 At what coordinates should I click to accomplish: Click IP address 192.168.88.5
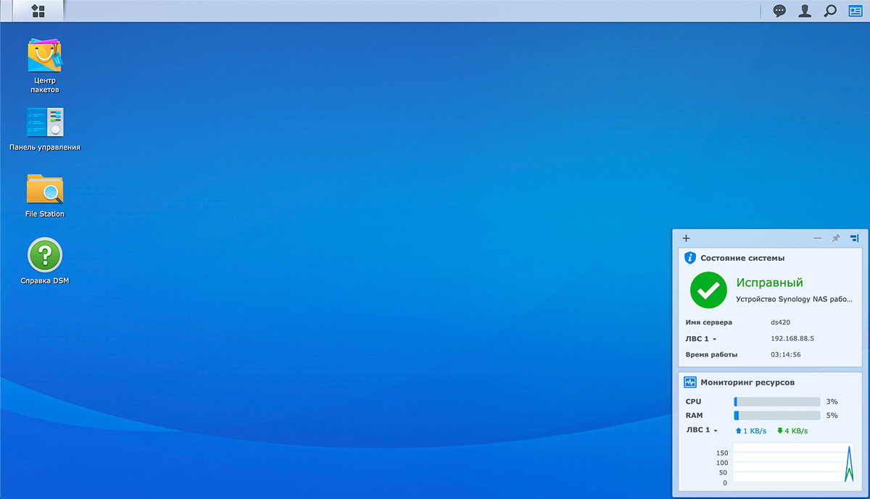[x=792, y=338]
